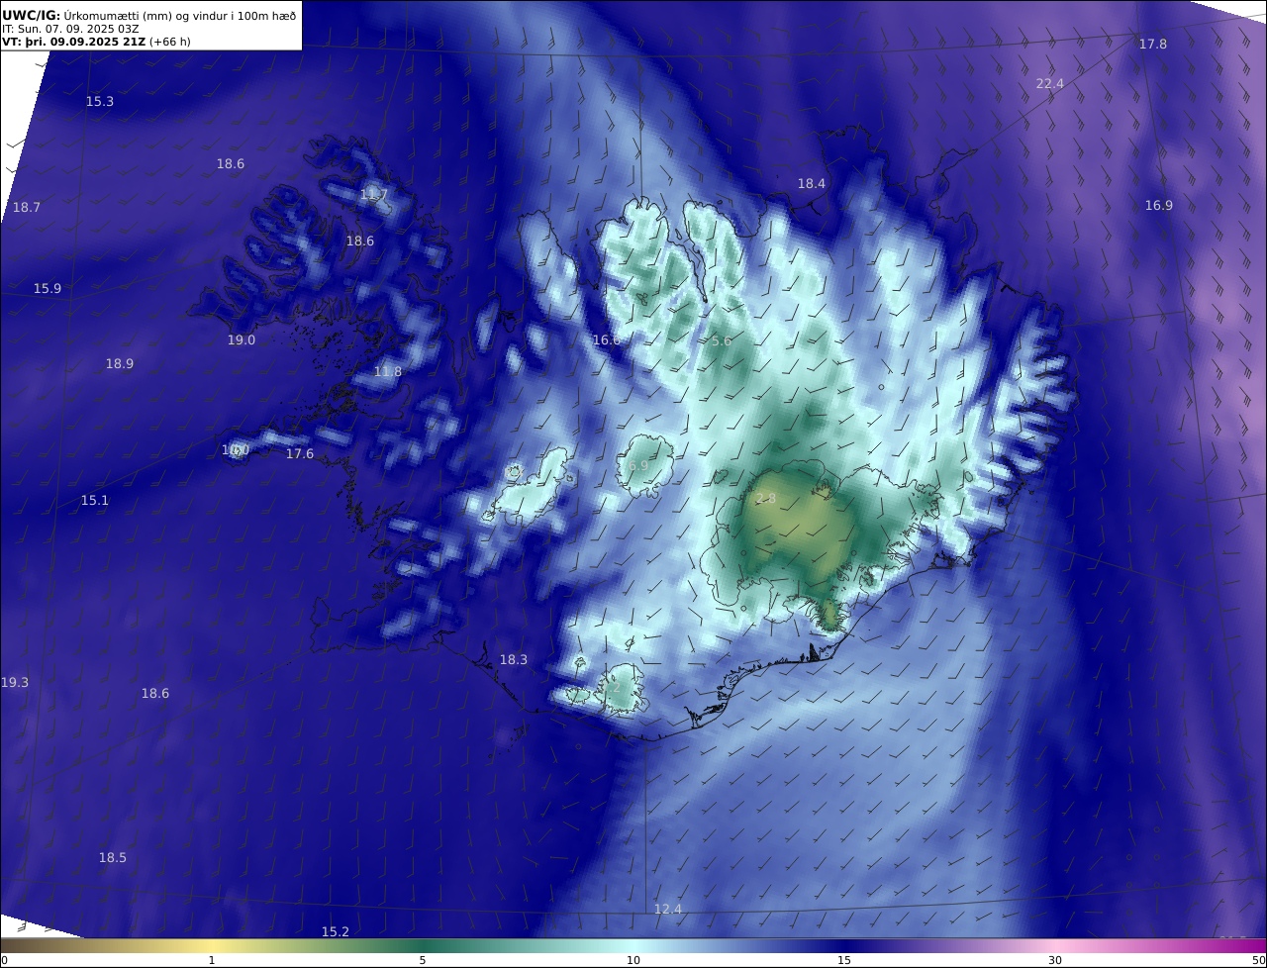Click the 'VT: þri. 09.09.2025 21Z' valid time
This screenshot has height=968, width=1267.
tap(73, 42)
